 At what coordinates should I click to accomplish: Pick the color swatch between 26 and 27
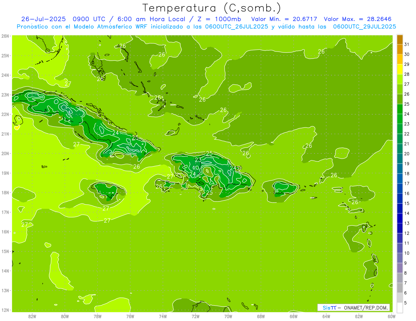point(400,89)
